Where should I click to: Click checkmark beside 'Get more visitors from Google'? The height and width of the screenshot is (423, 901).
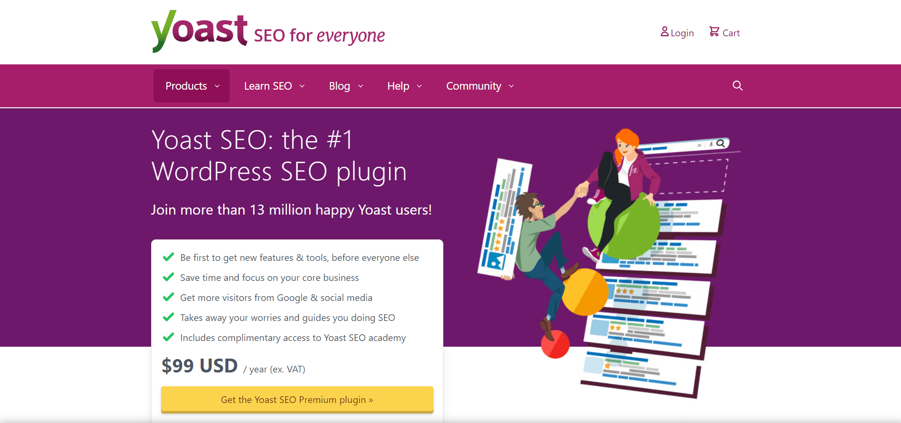pos(168,297)
